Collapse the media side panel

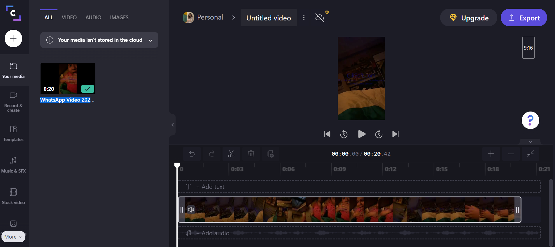point(173,125)
